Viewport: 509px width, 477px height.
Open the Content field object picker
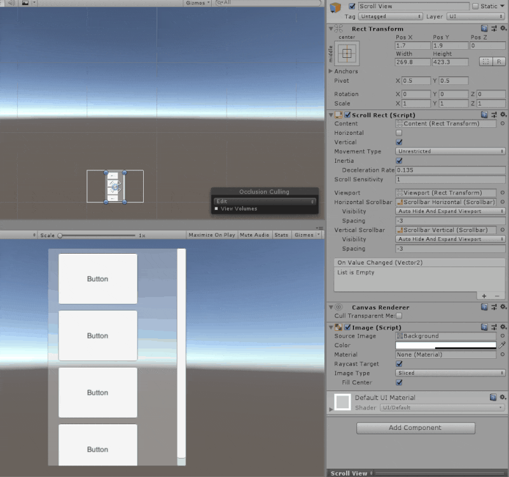(x=503, y=123)
